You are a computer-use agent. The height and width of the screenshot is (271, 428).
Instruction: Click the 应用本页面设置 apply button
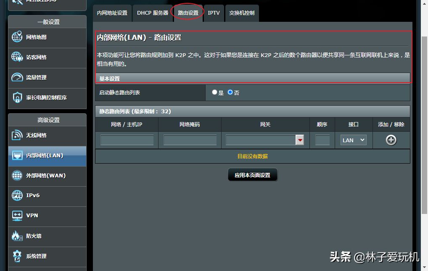tap(252, 175)
